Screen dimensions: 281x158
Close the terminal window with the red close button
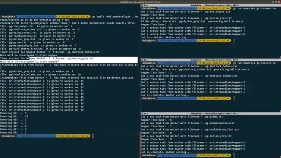(x=279, y=2)
